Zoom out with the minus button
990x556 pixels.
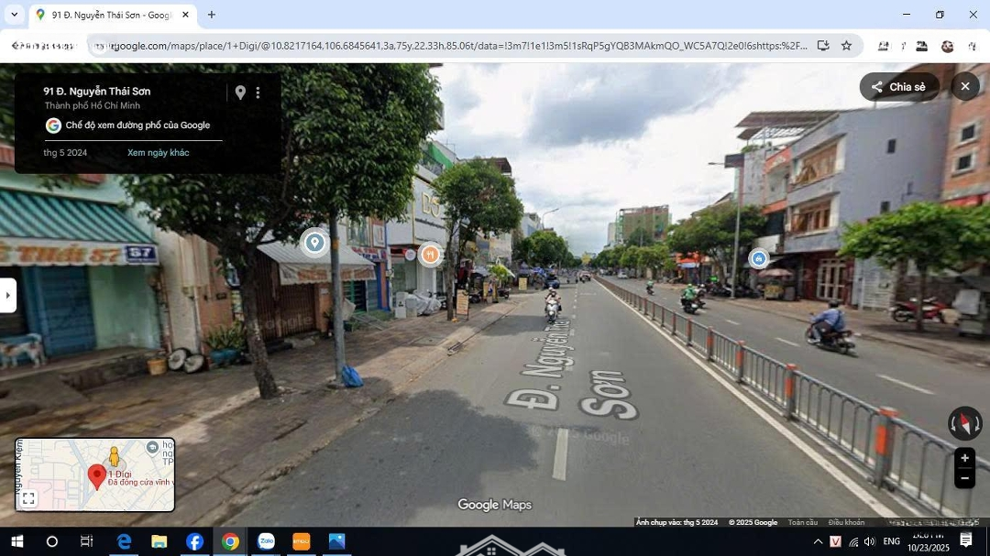pyautogui.click(x=964, y=478)
